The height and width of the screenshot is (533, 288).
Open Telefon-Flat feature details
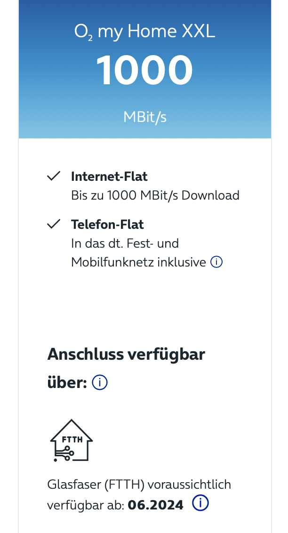click(107, 224)
